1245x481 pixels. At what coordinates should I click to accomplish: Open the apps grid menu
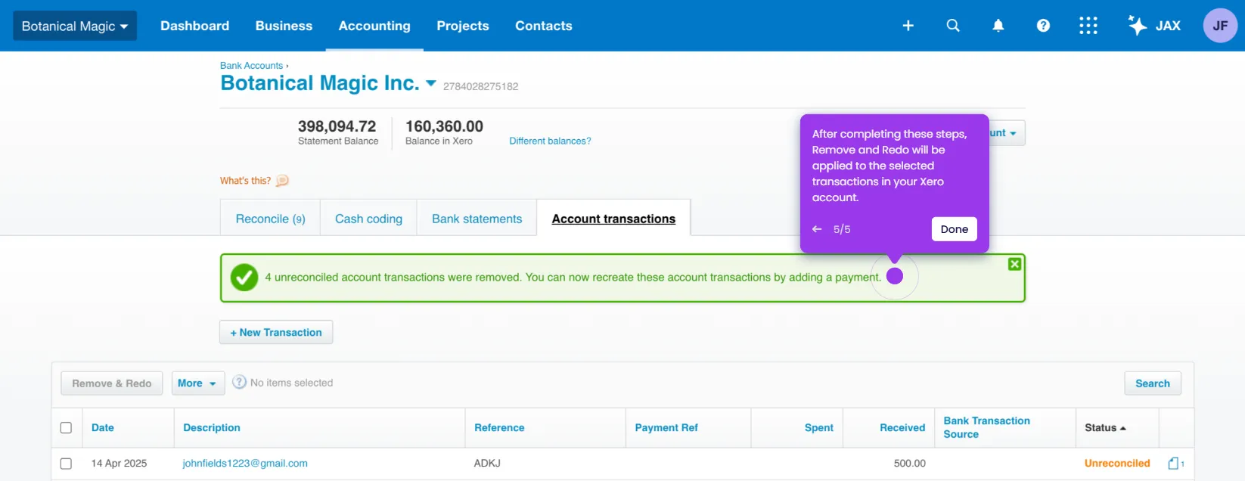coord(1088,26)
